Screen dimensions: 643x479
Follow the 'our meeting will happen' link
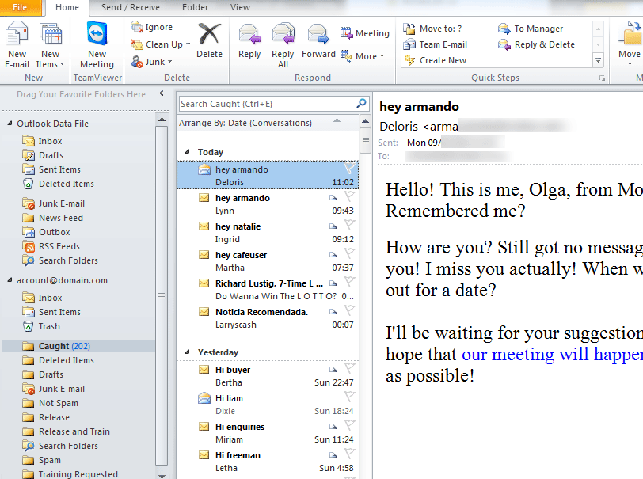click(552, 355)
